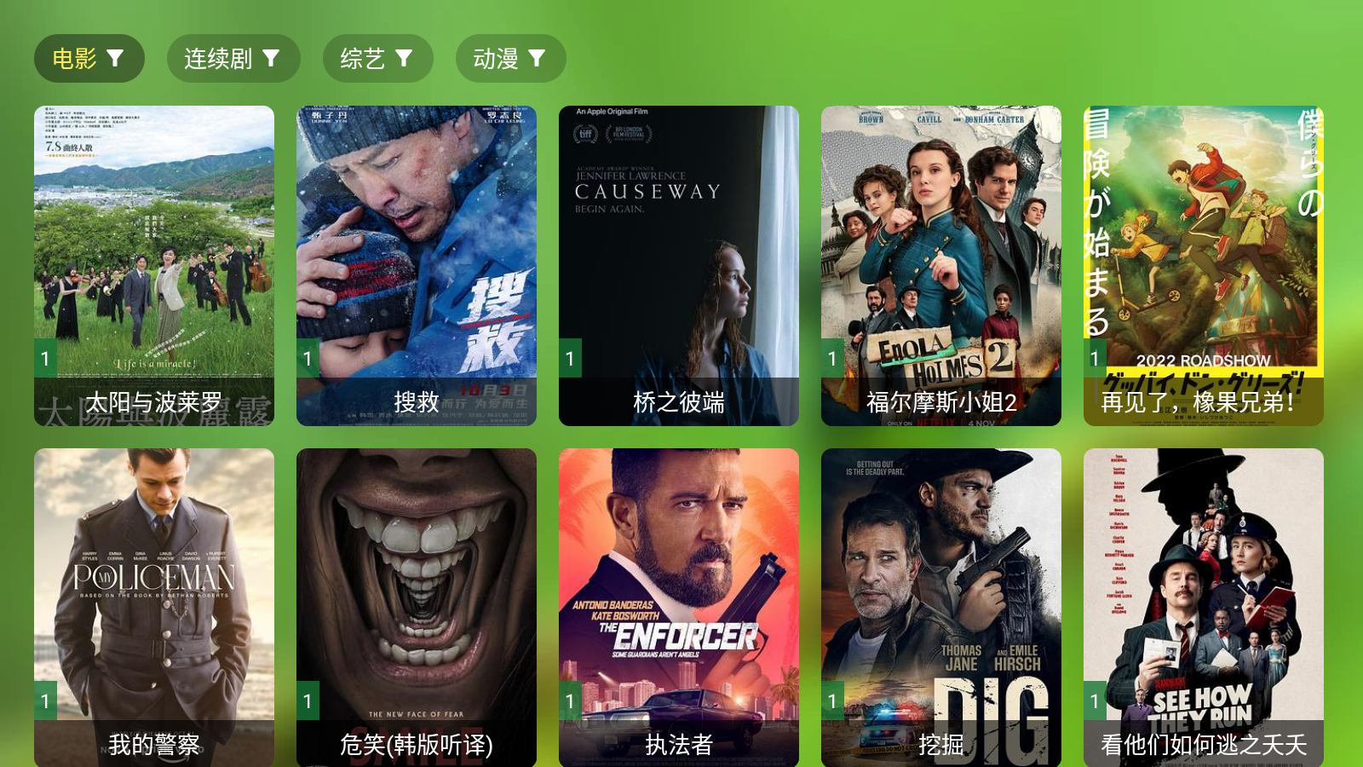Switch to the 连续剧 category
The image size is (1363, 767).
[233, 58]
